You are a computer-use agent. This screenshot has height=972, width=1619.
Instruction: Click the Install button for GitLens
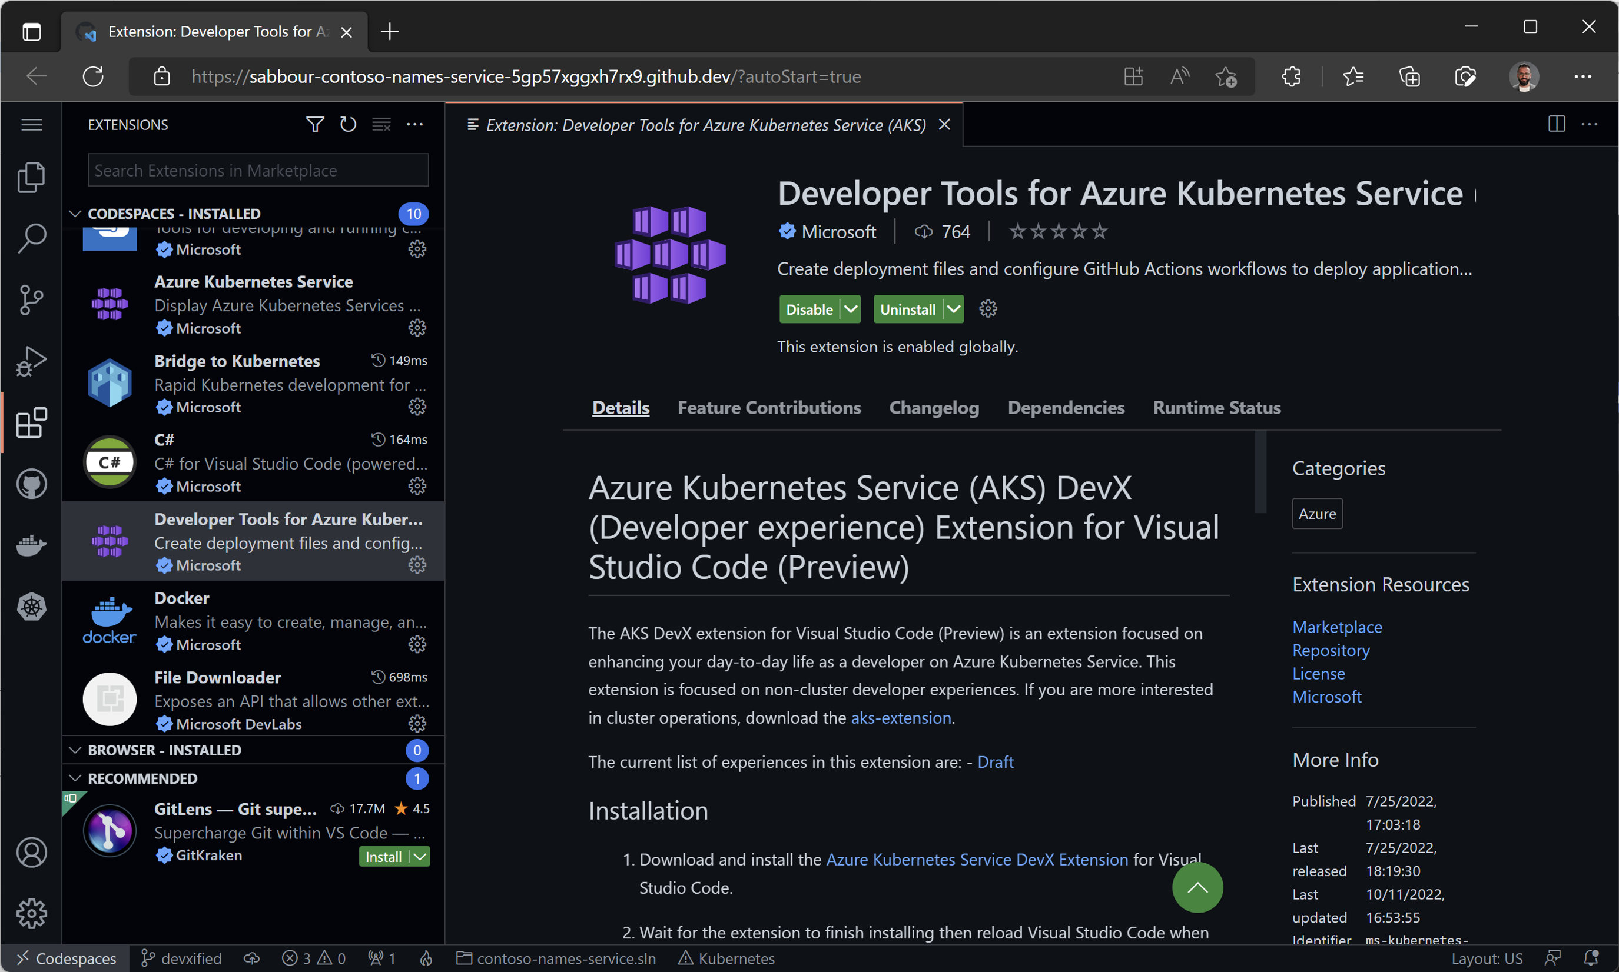[383, 857]
